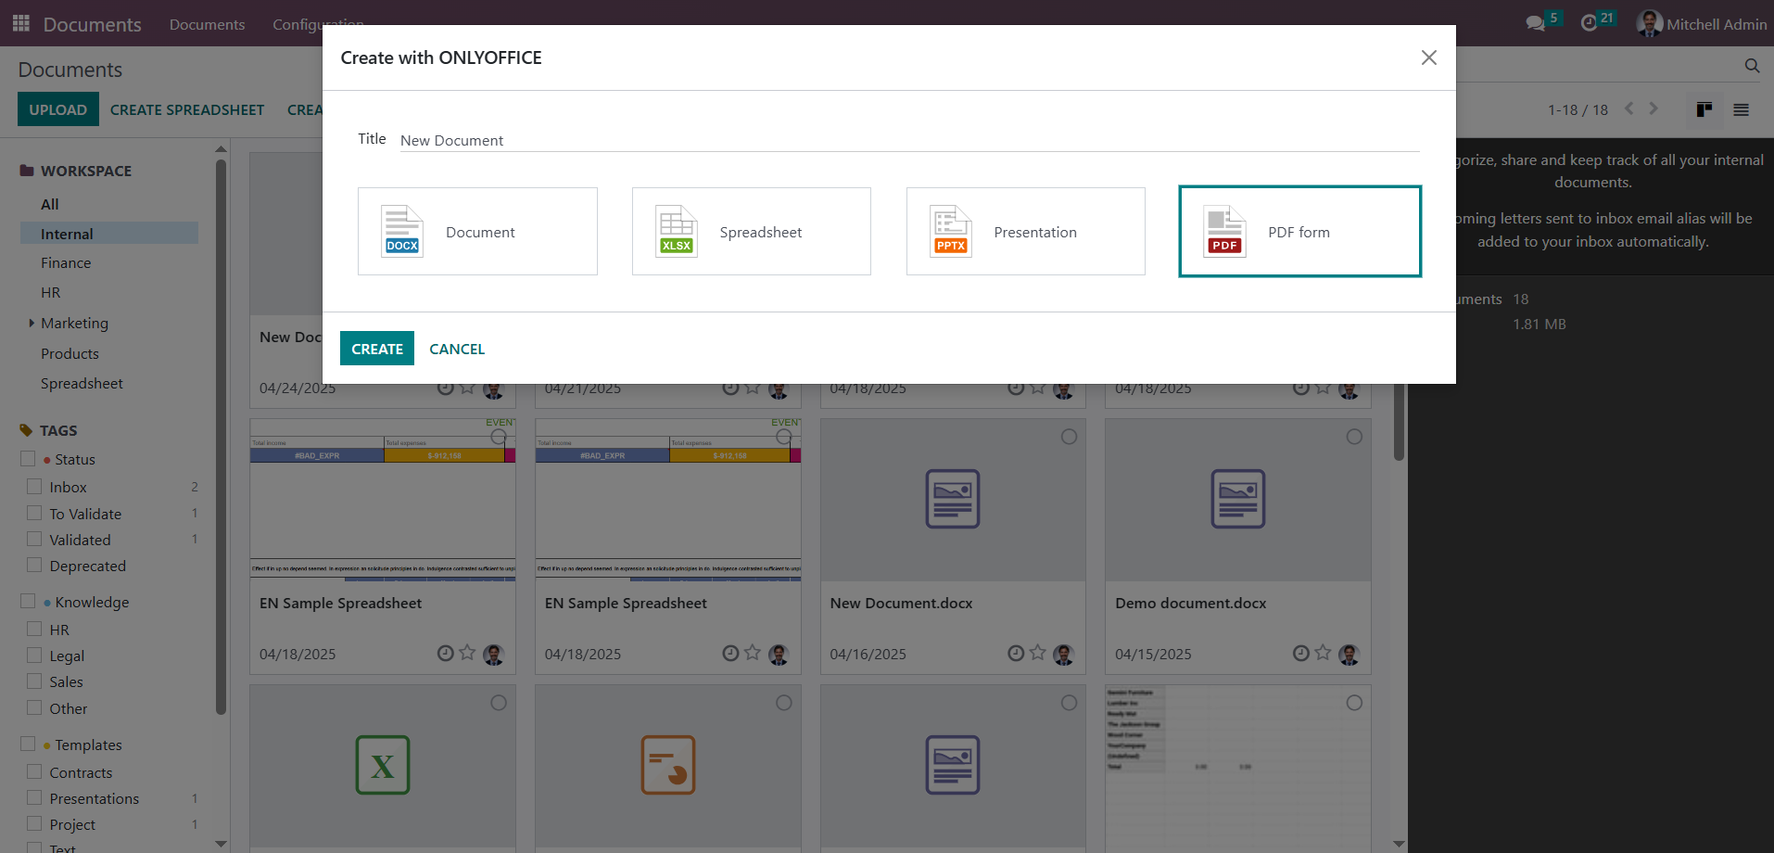Check the Other tag checkbox

[34, 708]
